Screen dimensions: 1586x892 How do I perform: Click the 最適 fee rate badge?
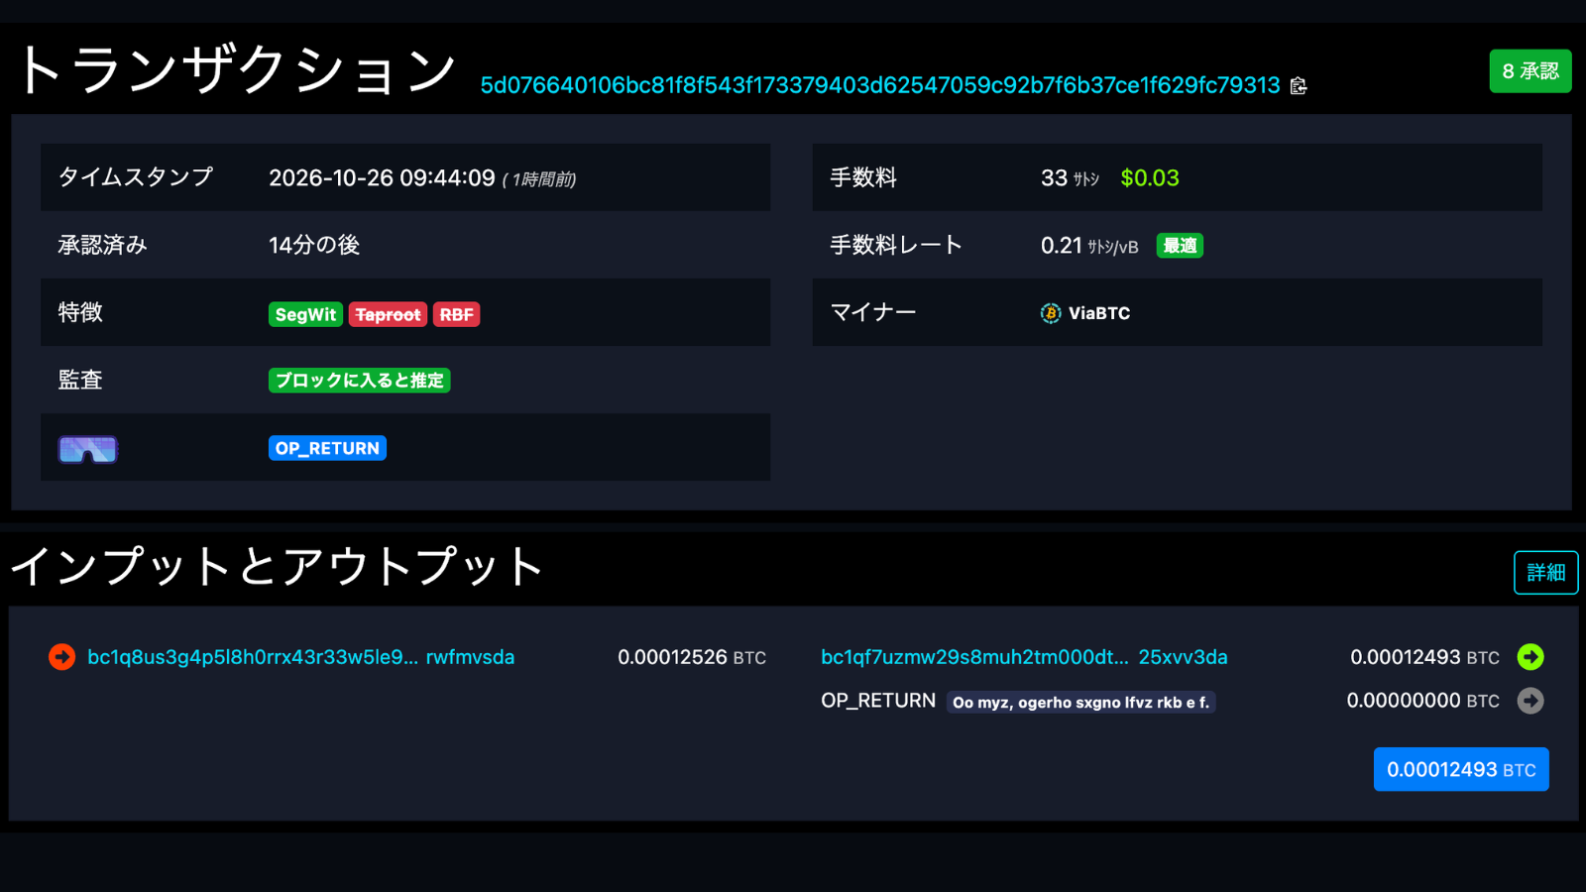[1180, 246]
